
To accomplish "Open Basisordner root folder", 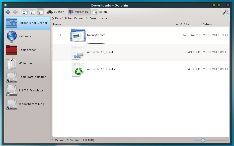I will coord(27,50).
